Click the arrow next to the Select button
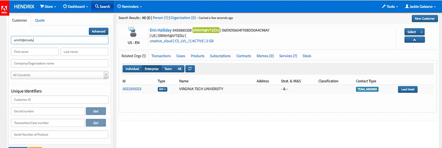 422,32
